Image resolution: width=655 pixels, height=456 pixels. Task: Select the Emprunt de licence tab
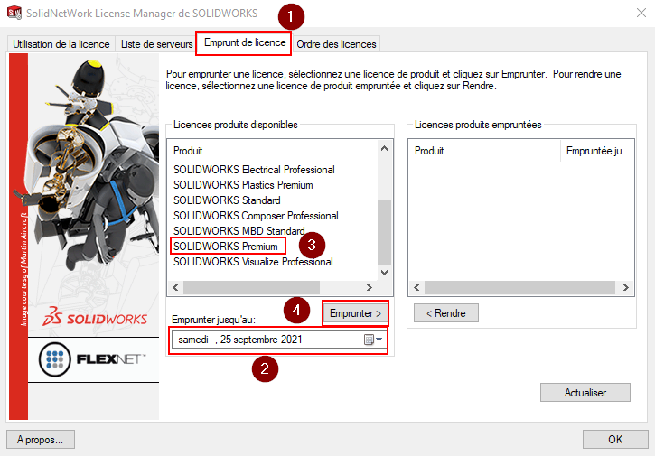point(245,42)
